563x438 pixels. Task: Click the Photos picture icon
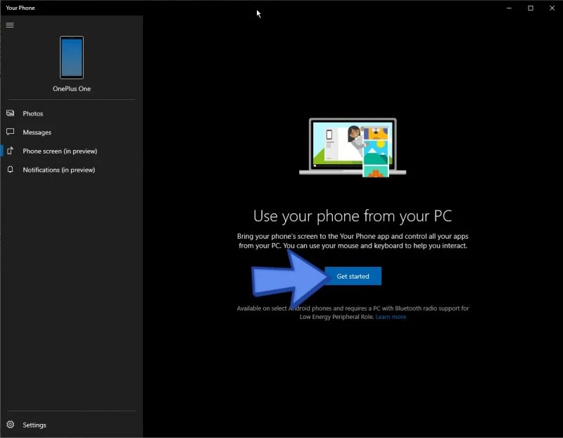coord(11,113)
